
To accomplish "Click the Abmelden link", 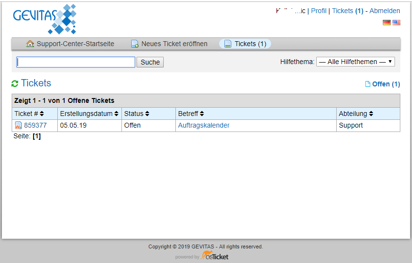I will [385, 11].
